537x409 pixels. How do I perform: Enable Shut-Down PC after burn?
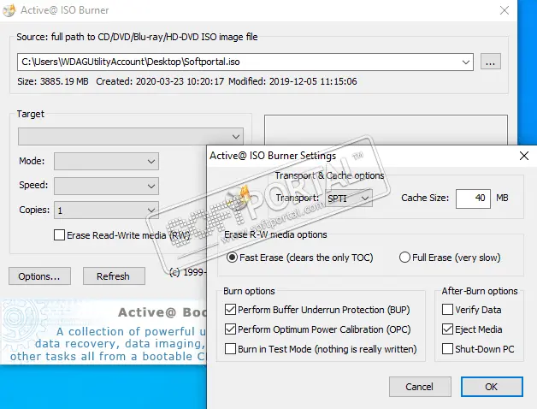[447, 349]
